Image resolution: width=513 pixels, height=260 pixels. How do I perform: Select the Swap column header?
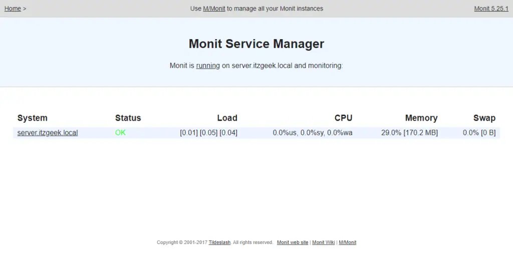click(484, 118)
